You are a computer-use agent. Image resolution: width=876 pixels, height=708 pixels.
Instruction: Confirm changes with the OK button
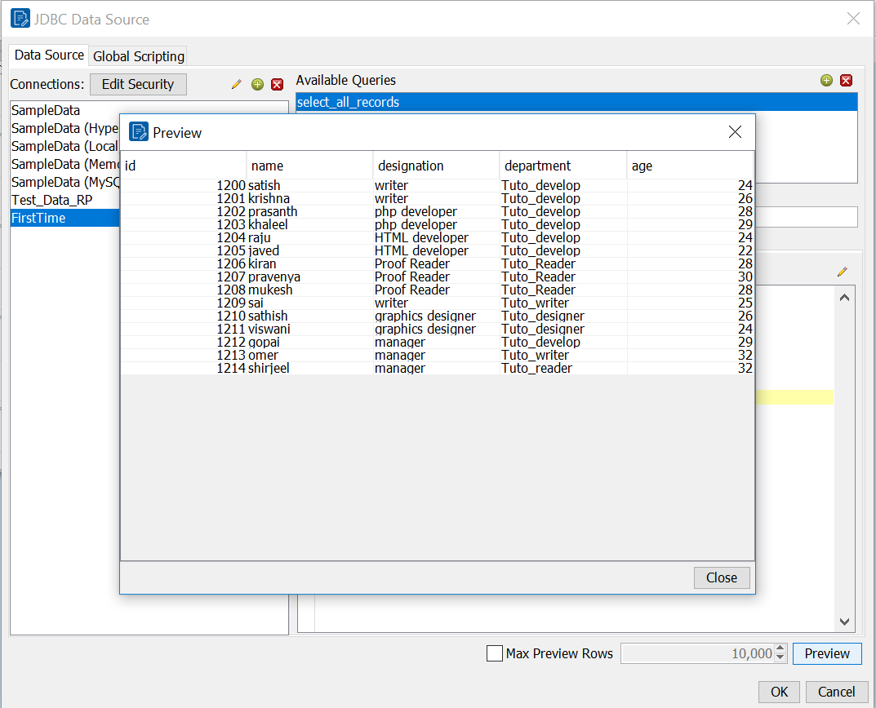tap(778, 691)
